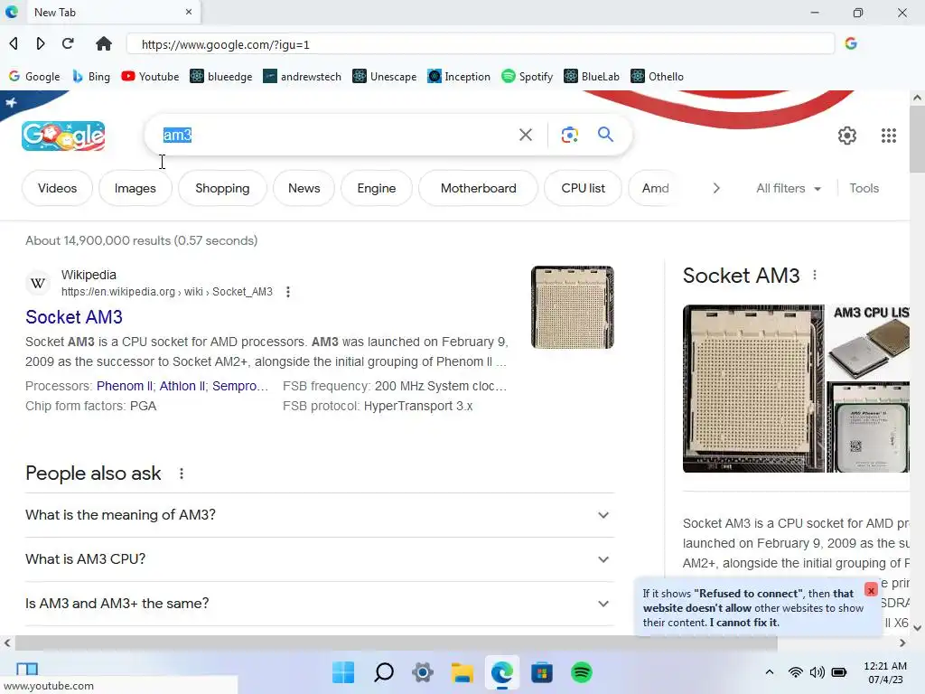Image resolution: width=925 pixels, height=694 pixels.
Task: Open the Socket AM3 Wikipedia result
Action: (x=74, y=317)
